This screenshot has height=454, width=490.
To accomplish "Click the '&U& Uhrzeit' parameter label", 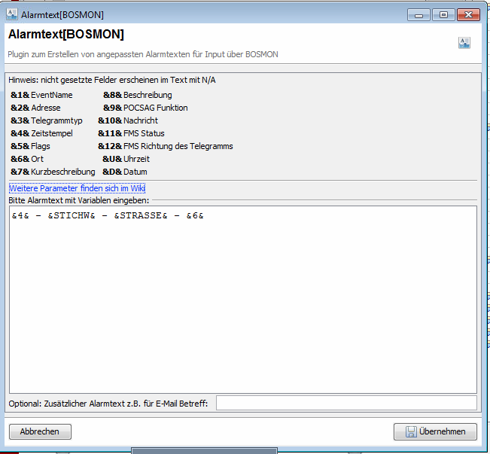I will 126,159.
